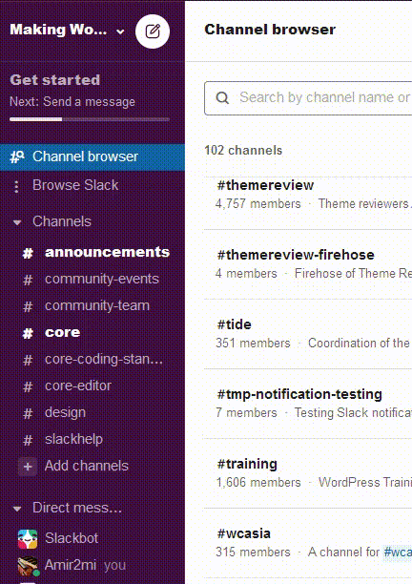Click hash icon next to core-editor

pyautogui.click(x=28, y=387)
